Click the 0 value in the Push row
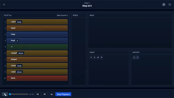174x98 pixels. click(x=17, y=41)
